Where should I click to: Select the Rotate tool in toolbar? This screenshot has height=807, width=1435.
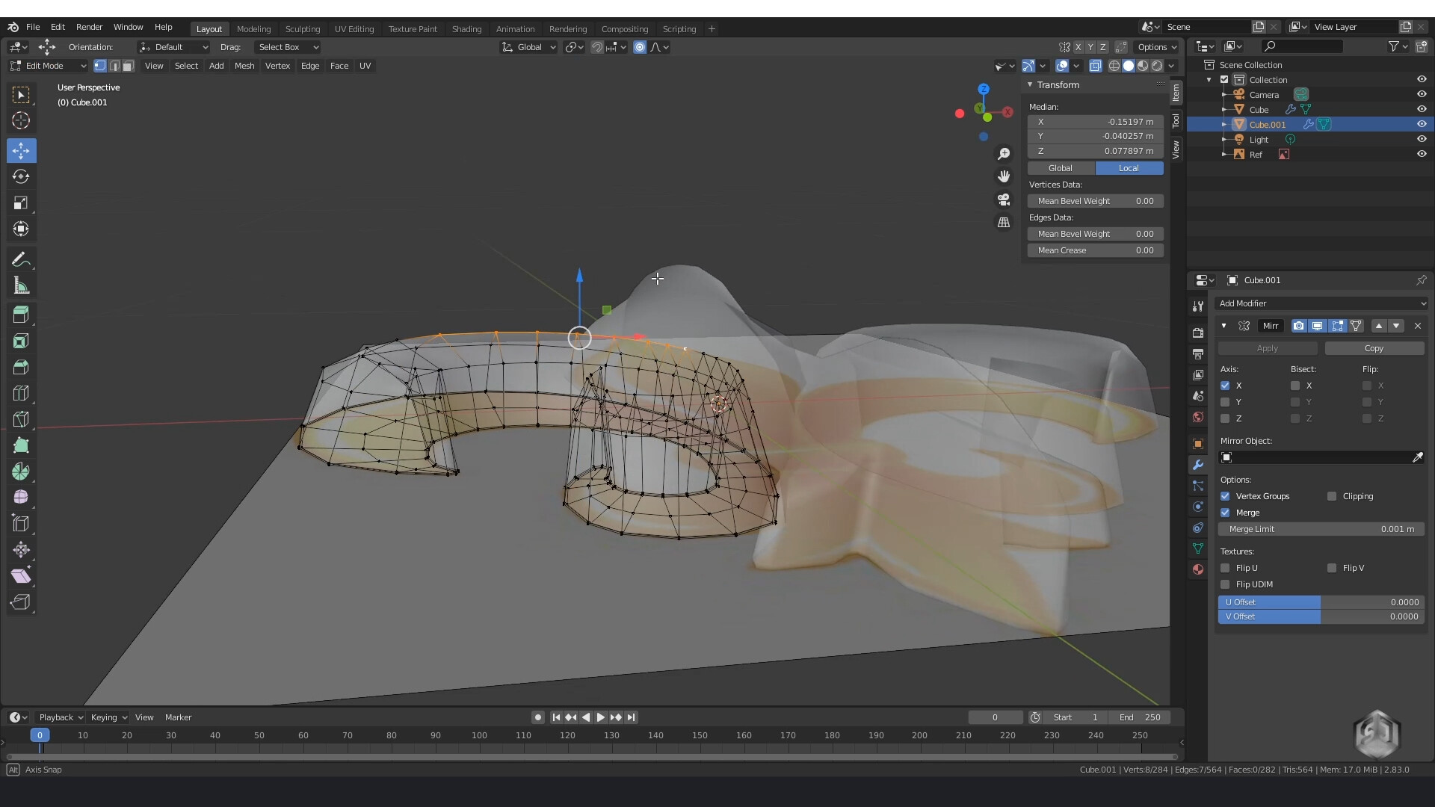coord(21,177)
